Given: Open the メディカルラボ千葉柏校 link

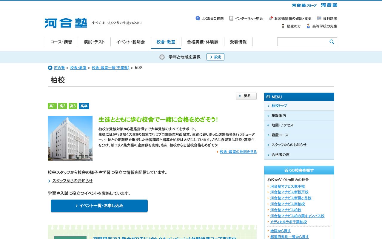Looking at the screenshot, I should point(289,222).
